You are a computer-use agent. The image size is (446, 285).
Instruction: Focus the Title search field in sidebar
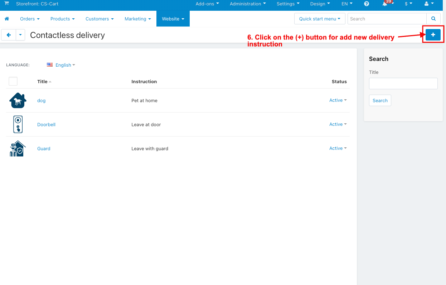point(403,84)
